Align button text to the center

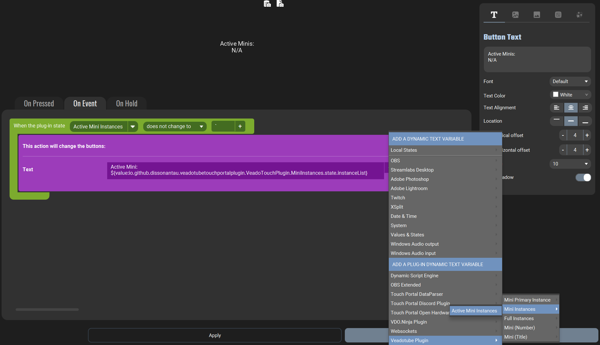571,108
